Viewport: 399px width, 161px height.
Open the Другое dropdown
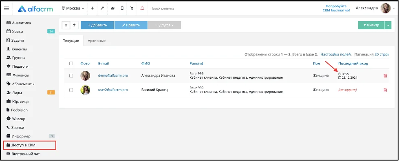click(164, 25)
